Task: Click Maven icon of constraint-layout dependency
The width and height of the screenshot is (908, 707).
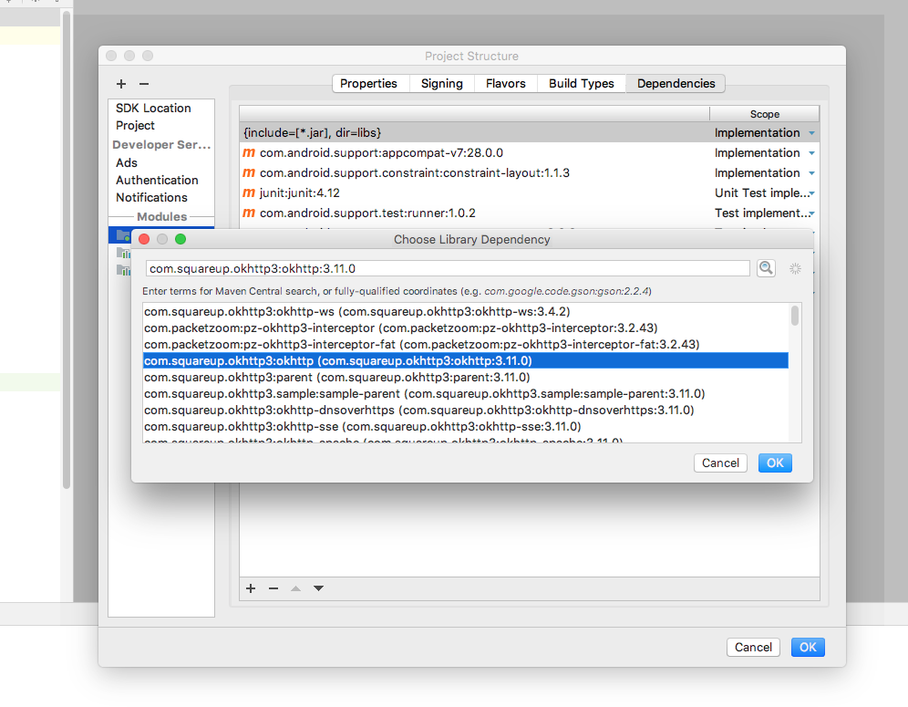Action: (x=249, y=172)
